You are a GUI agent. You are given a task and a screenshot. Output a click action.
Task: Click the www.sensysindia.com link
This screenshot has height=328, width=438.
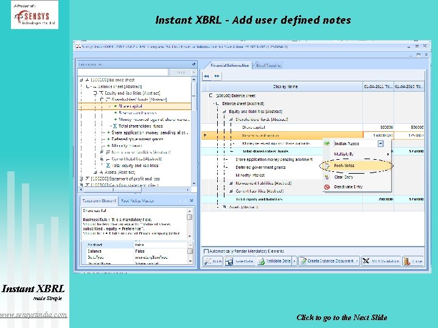pos(33,315)
